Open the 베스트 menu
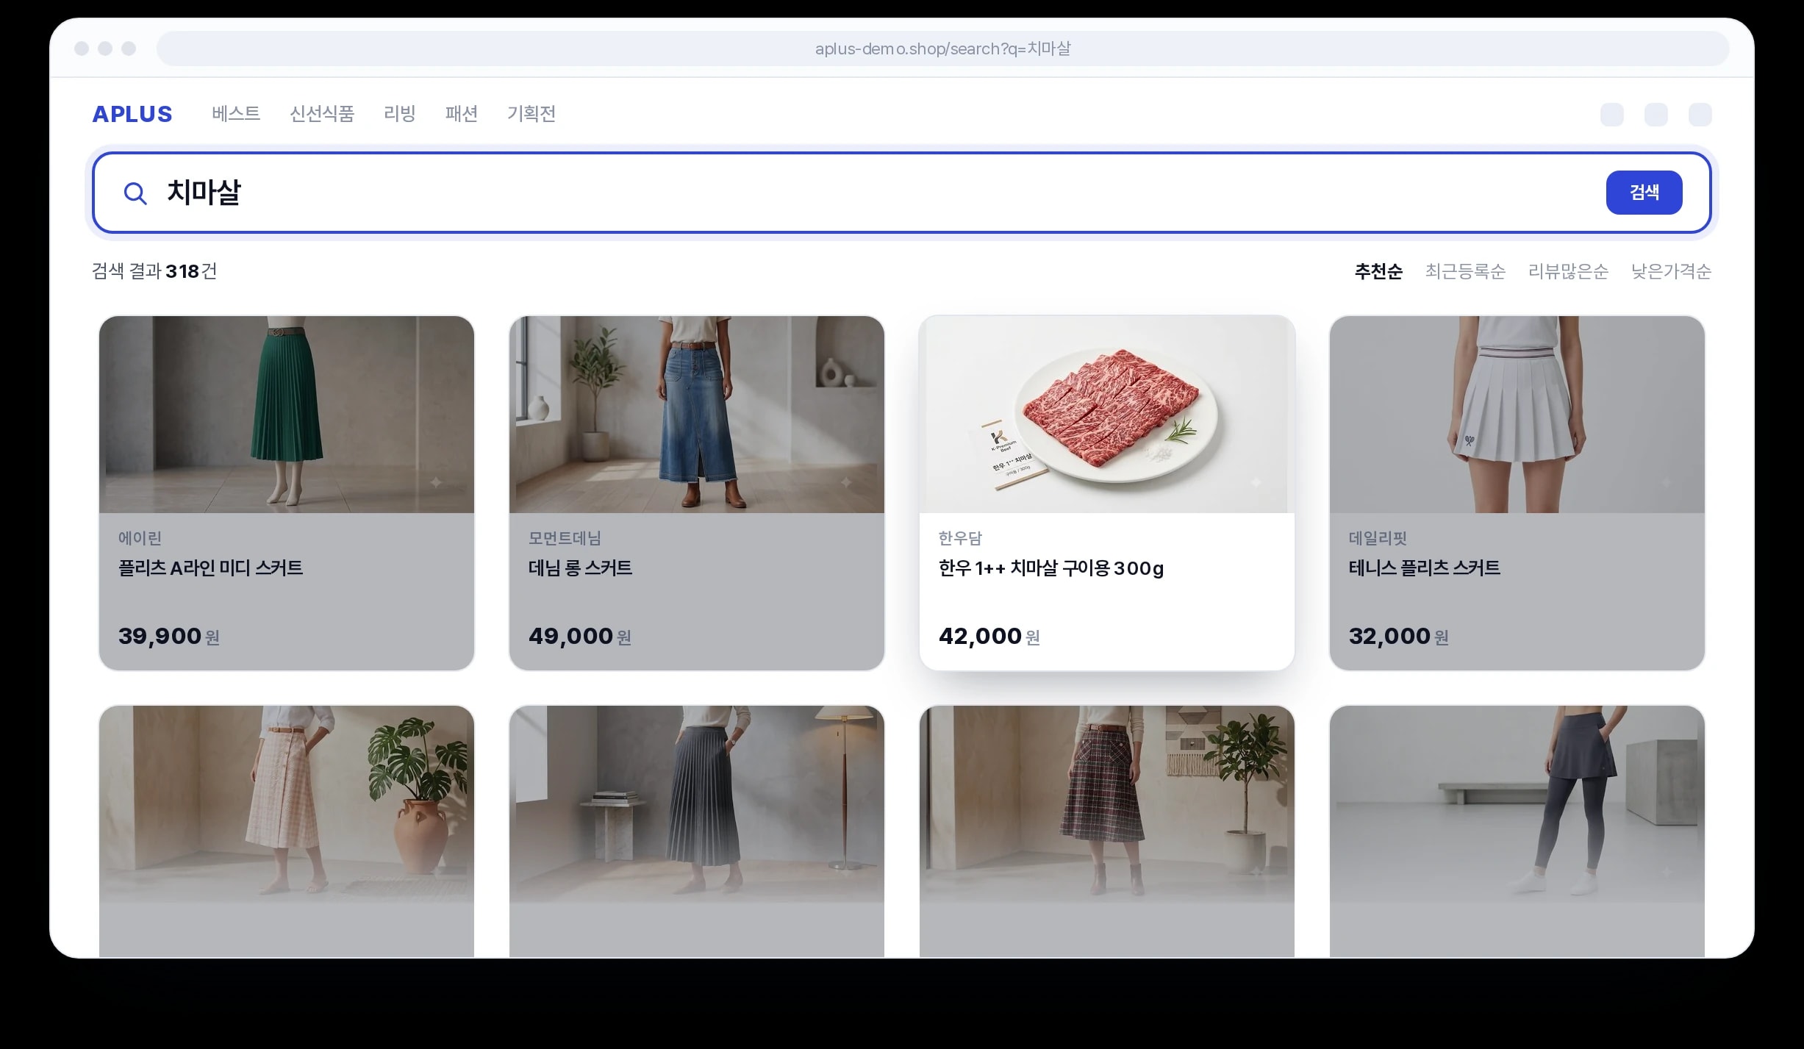The height and width of the screenshot is (1049, 1804). [x=236, y=114]
